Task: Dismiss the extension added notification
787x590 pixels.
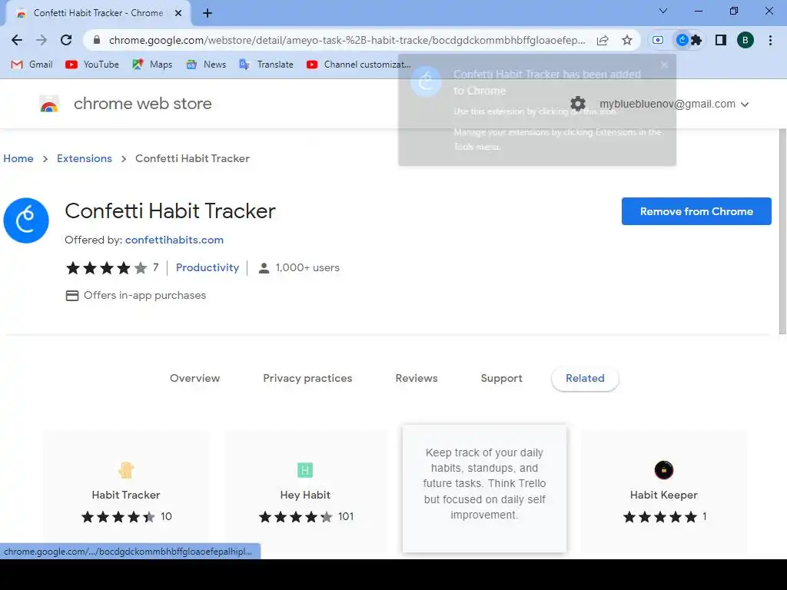Action: [x=664, y=65]
